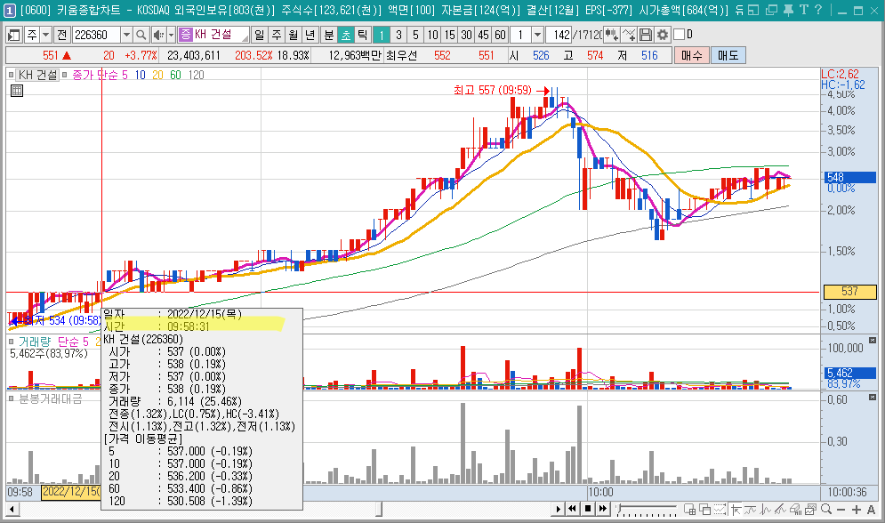Click the A auto-scale icon at bottom

click(x=872, y=510)
